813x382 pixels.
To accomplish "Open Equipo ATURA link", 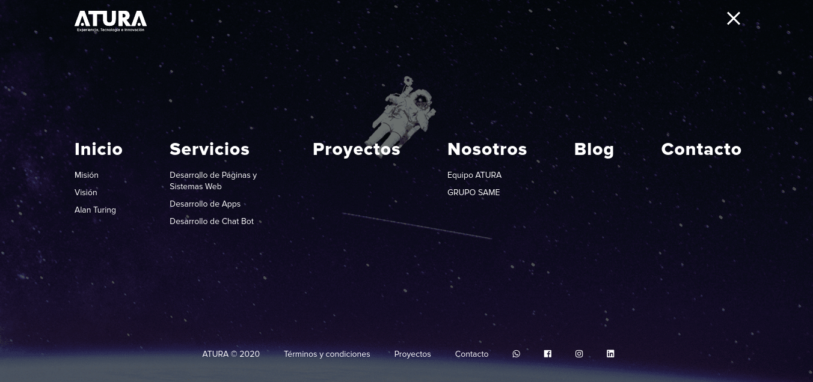I will tap(474, 175).
